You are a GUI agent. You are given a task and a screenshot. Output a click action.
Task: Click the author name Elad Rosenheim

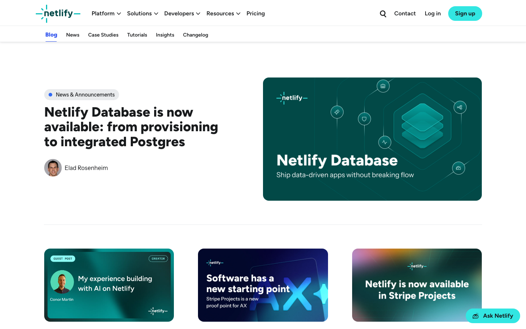[86, 168]
